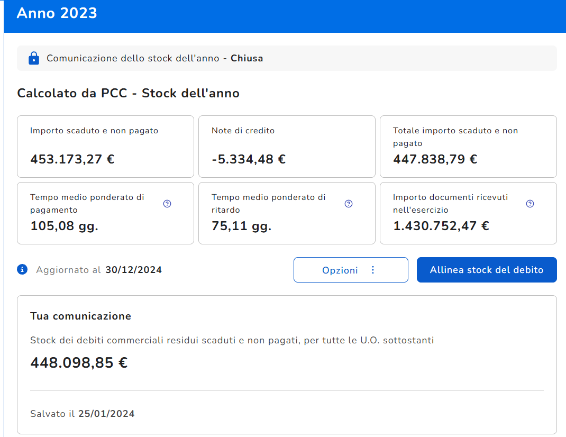Click the saved date 25/01/2024
566x437 pixels.
(x=106, y=414)
